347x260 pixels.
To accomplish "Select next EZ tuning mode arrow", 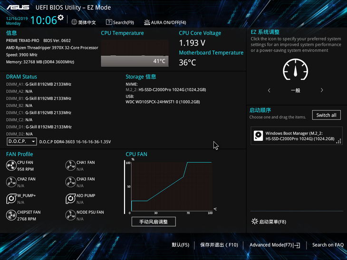I will (322, 90).
